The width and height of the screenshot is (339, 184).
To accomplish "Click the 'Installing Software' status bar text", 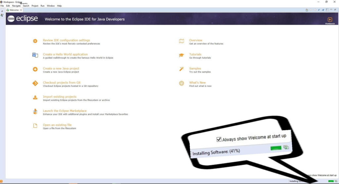I will click(297, 181).
